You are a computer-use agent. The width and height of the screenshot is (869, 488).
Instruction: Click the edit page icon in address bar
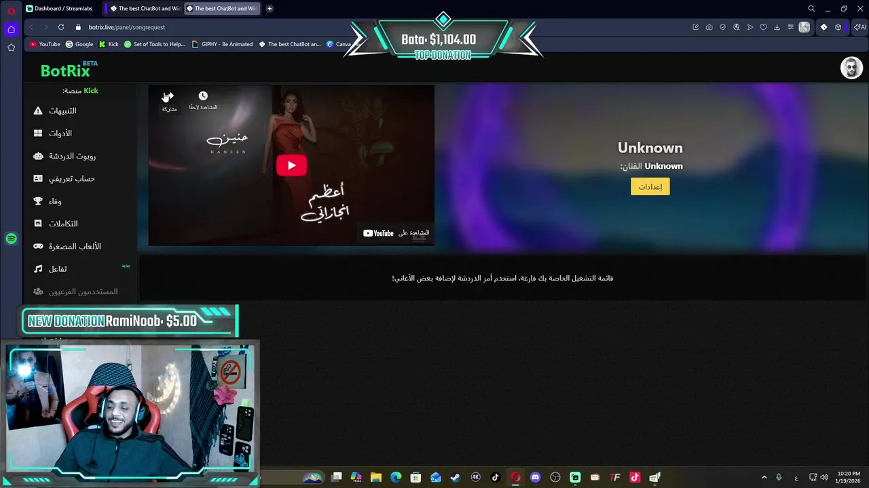[x=695, y=27]
